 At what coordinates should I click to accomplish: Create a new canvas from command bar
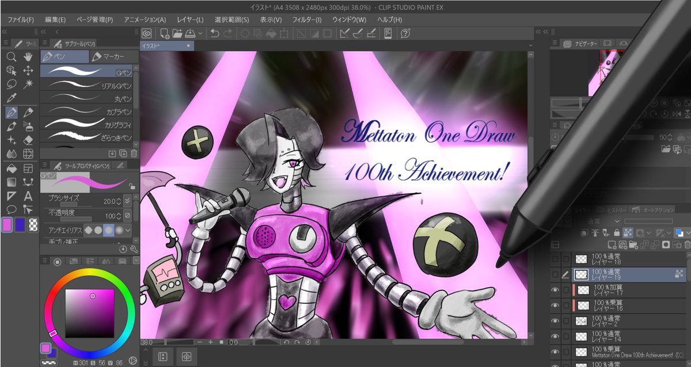pyautogui.click(x=165, y=33)
